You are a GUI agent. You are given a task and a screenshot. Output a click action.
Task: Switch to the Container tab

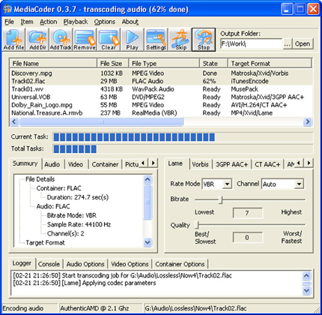tap(105, 164)
